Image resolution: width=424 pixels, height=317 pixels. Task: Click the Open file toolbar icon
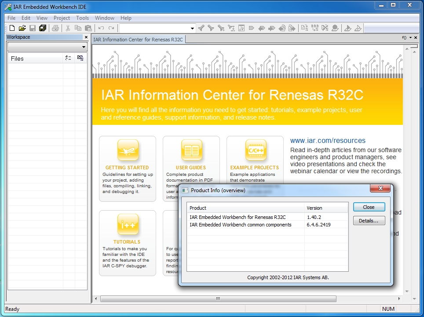tap(22, 28)
